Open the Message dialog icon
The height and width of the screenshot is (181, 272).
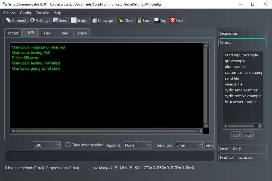pos(95,20)
